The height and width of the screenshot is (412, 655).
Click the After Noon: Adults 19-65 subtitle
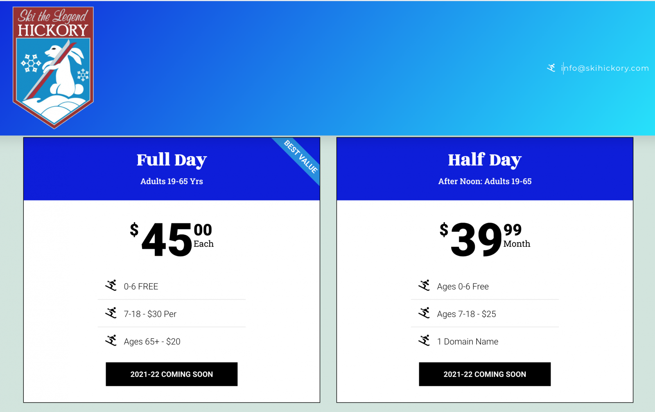(x=485, y=181)
